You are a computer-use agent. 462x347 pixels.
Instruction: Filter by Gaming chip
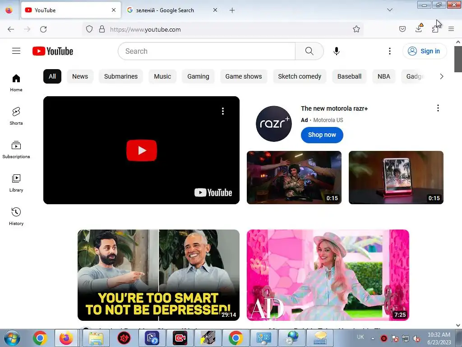199,76
